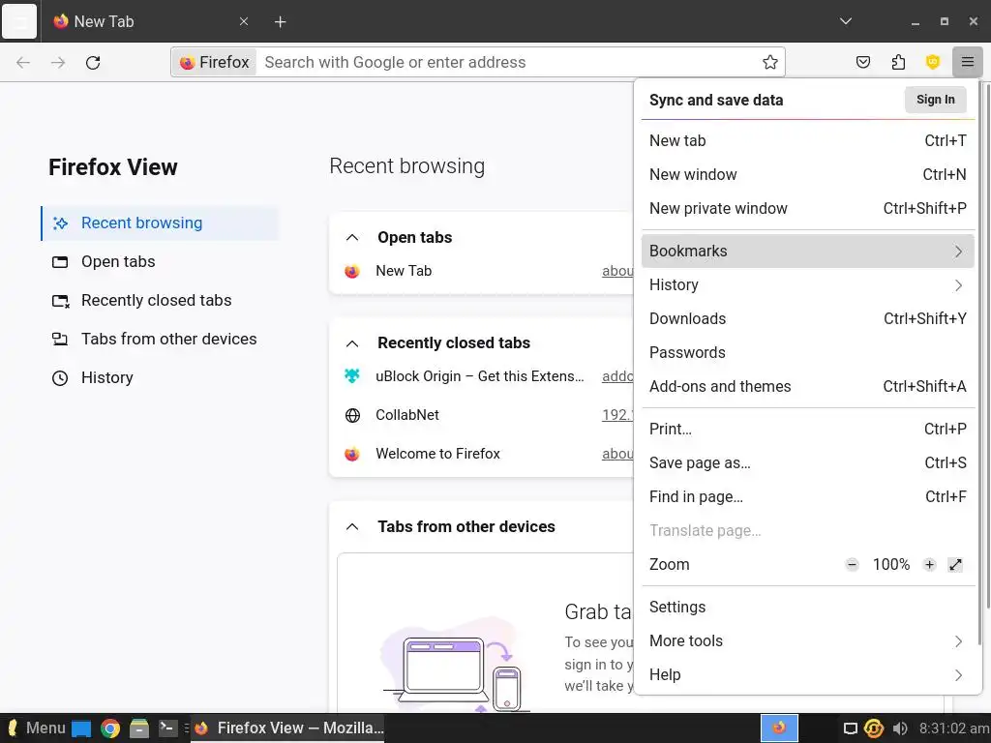Expand Help submenu

[x=808, y=674]
